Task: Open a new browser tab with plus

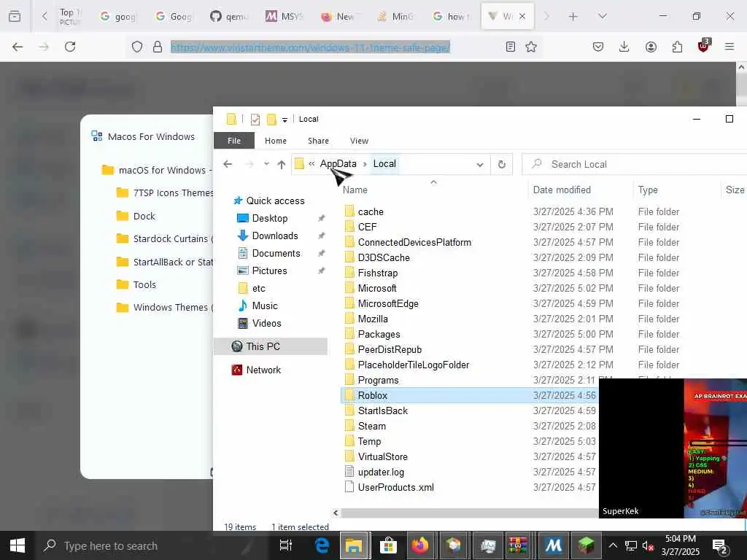Action: pos(573,17)
